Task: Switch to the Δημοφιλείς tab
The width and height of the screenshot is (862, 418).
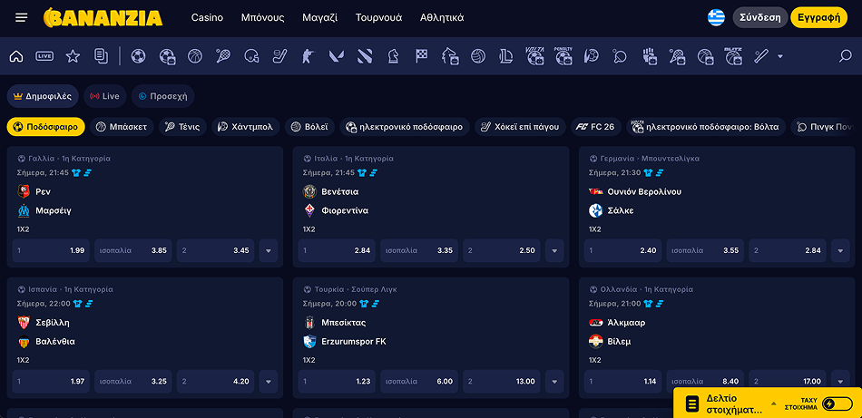Action: (43, 96)
